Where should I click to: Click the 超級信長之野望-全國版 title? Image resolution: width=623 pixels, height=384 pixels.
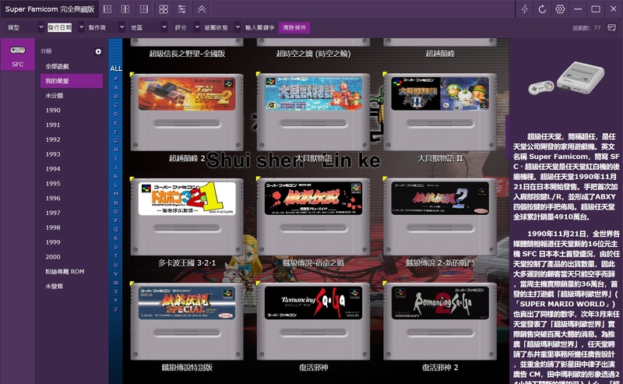click(x=187, y=54)
